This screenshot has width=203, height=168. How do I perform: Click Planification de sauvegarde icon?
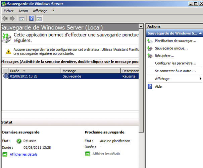150,41
